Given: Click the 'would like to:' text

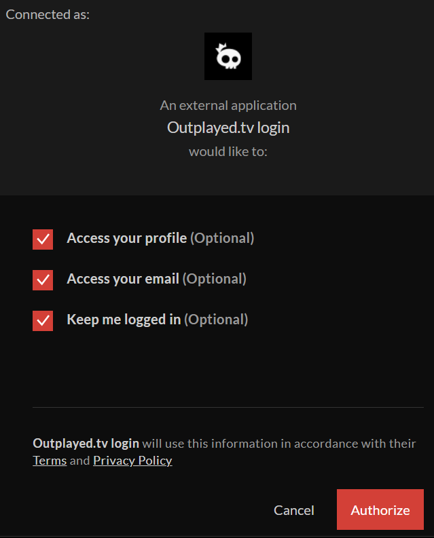Looking at the screenshot, I should click(228, 151).
